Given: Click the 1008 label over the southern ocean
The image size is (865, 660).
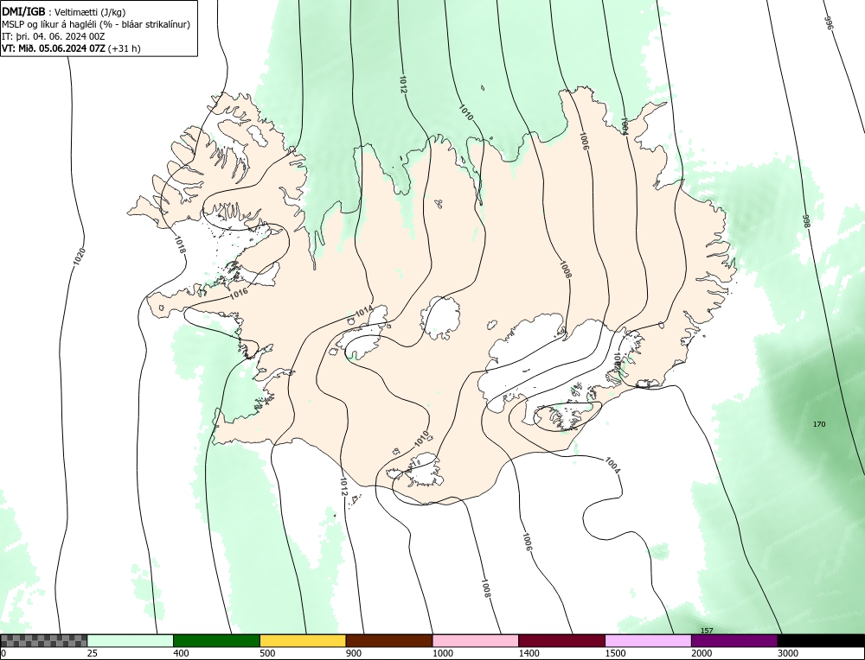Looking at the screenshot, I should (485, 587).
